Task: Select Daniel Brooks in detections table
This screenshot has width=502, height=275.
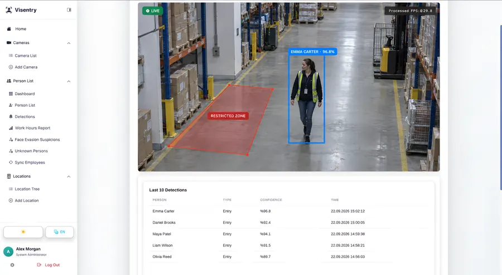Action: (164, 223)
